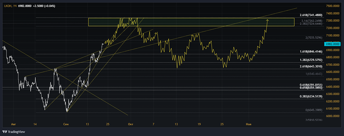
Task: Click the Ноя month label on time axis
Action: coord(249,124)
